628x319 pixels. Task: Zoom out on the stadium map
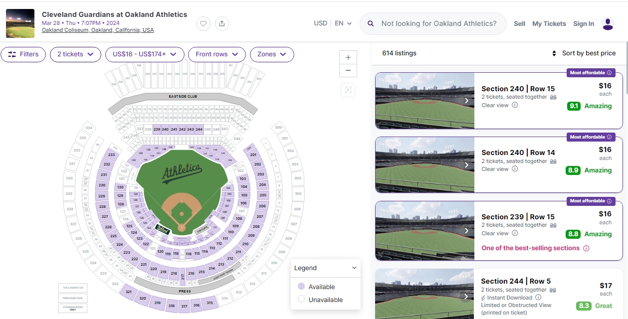348,70
